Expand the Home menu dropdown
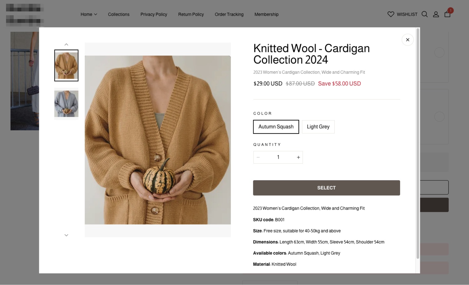Screen dimensions: 469x285 (89, 14)
